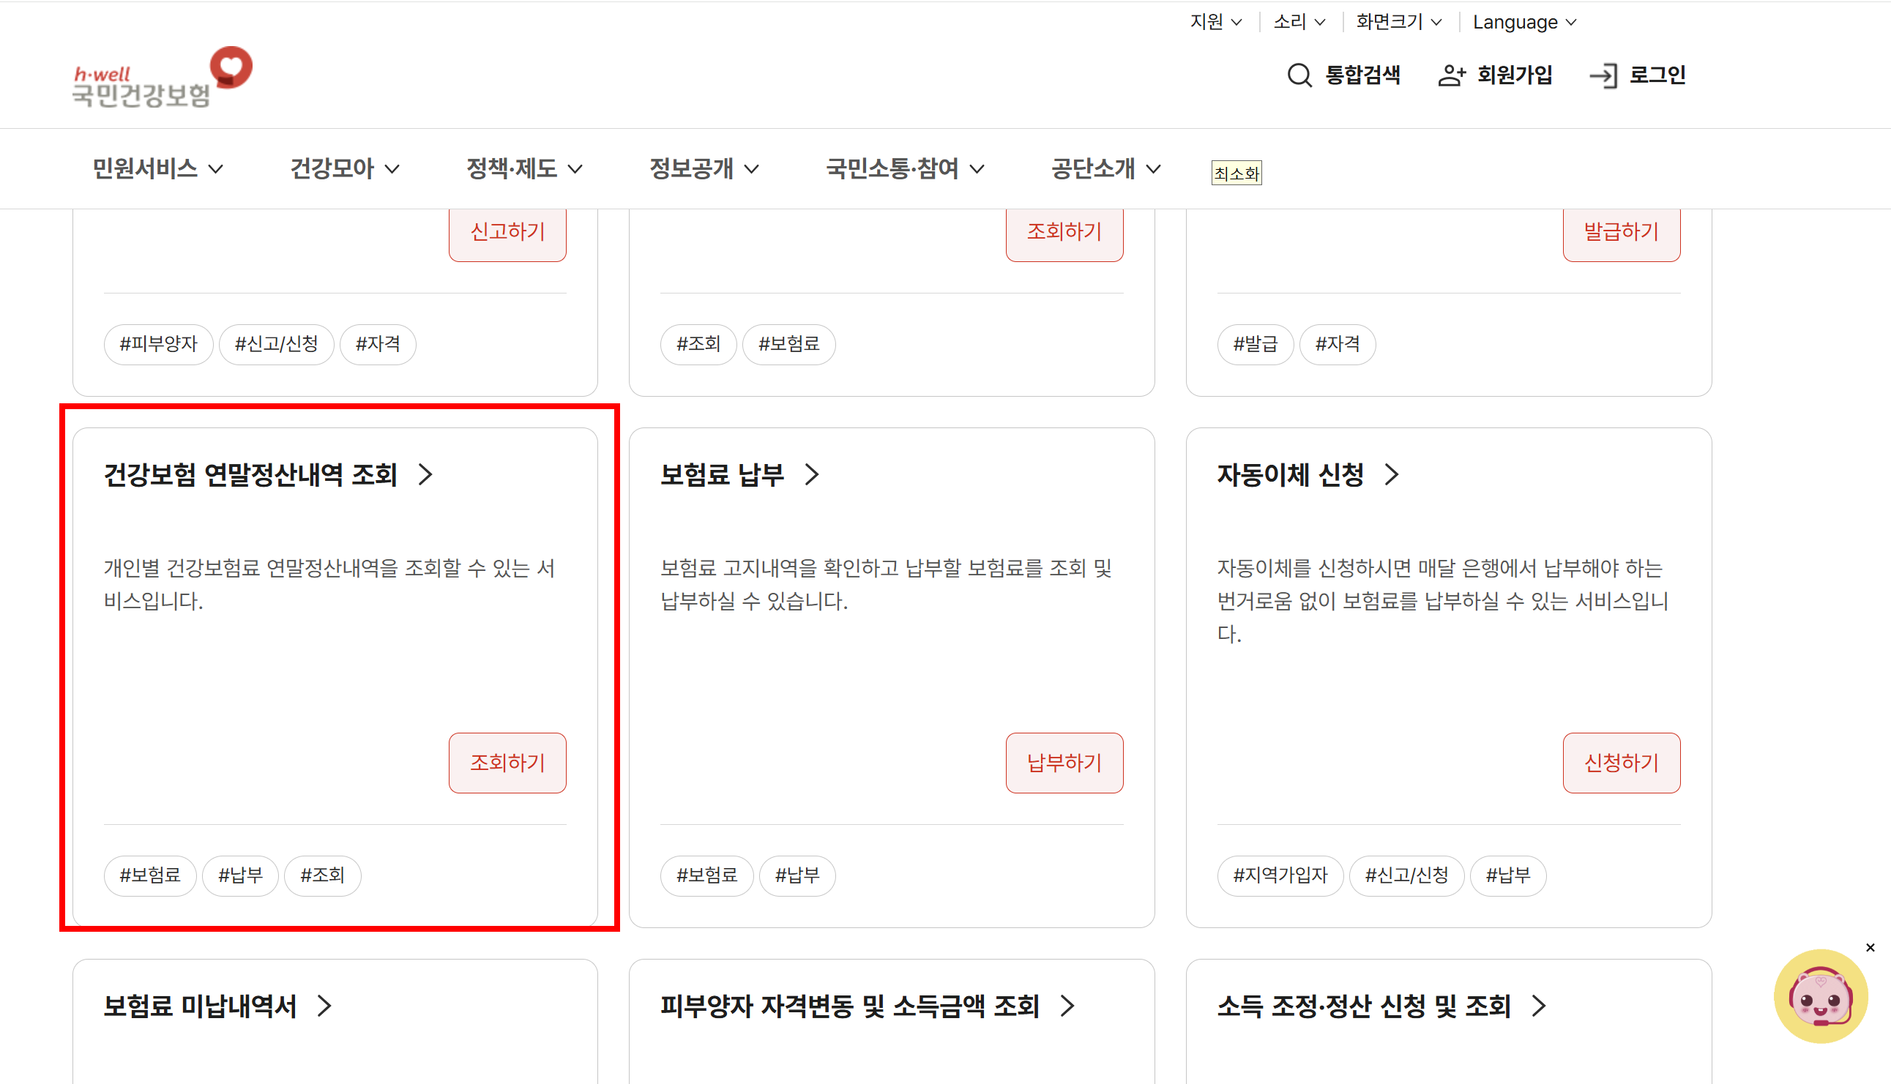Select the #지역가입자 hashtag tag
Viewport: 1891px width, 1084px height.
(x=1280, y=875)
